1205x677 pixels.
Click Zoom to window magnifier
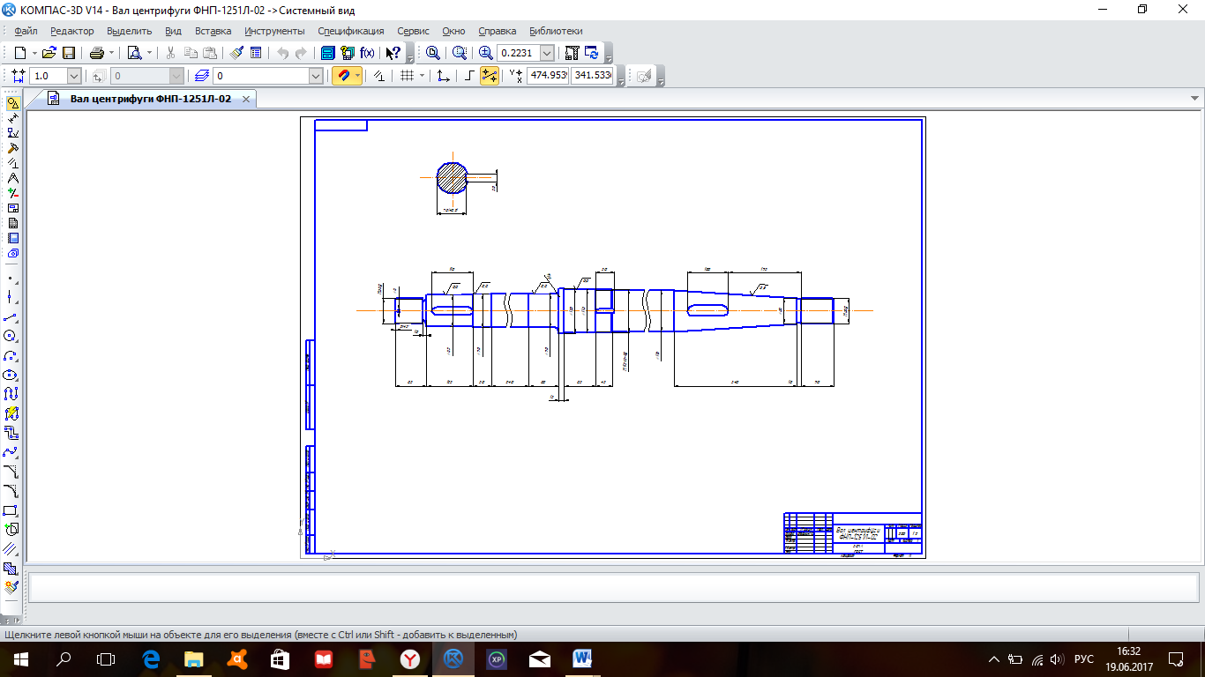(x=432, y=53)
